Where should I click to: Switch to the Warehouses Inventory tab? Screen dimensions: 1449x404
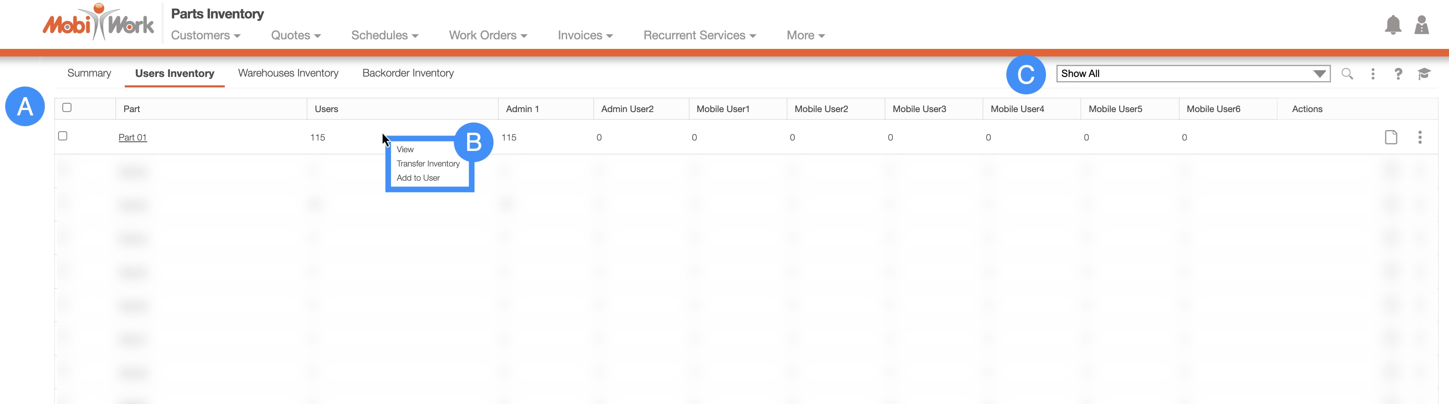tap(288, 73)
